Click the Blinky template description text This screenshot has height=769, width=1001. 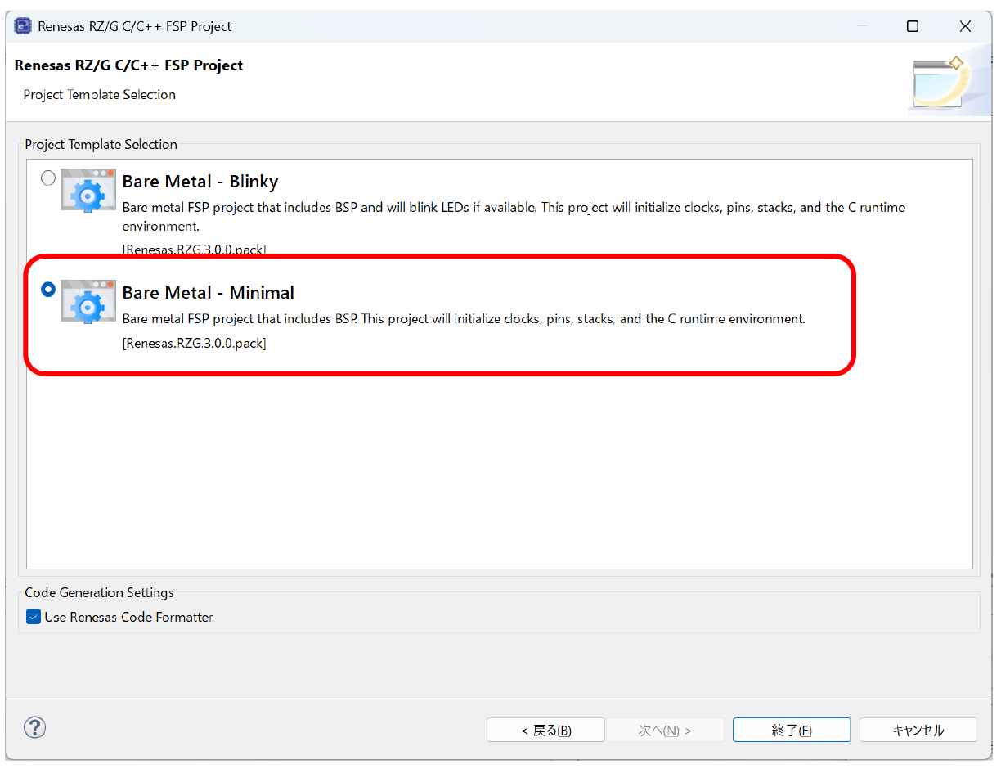(514, 217)
